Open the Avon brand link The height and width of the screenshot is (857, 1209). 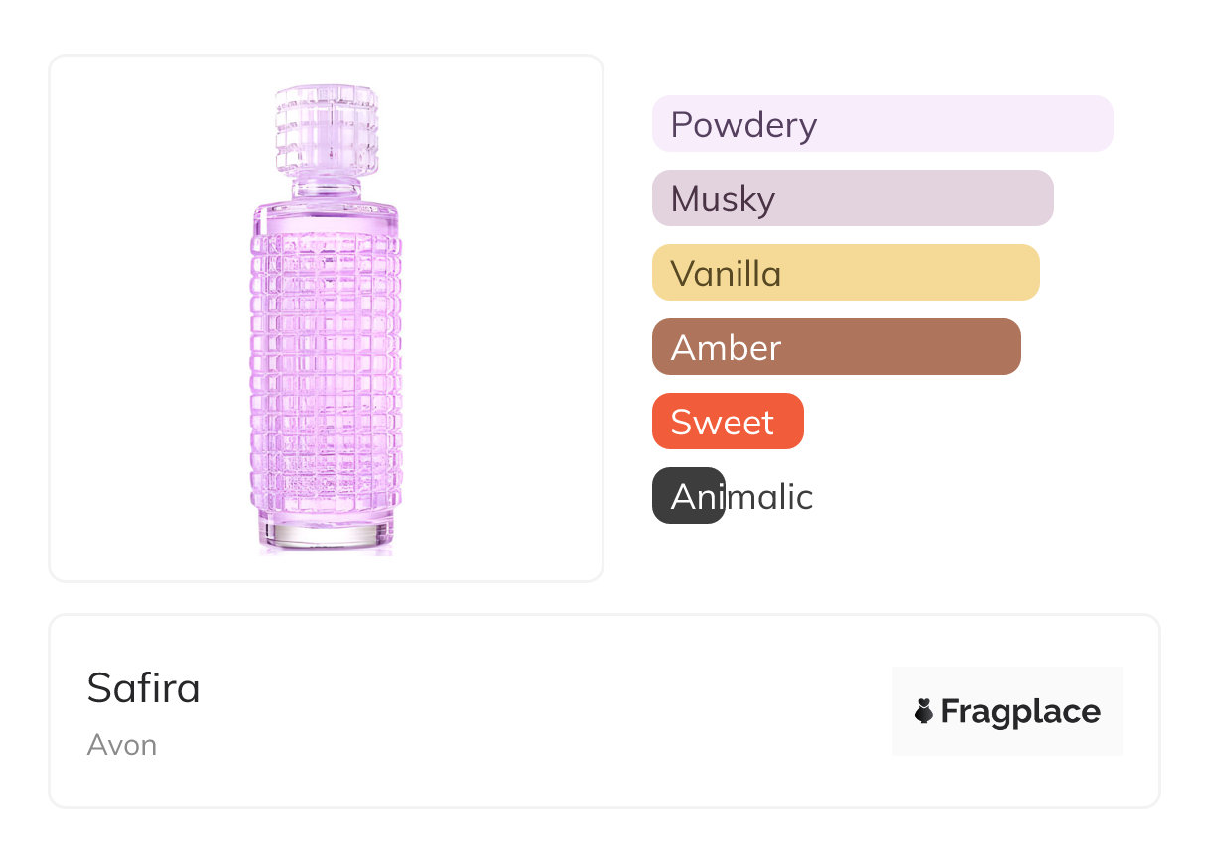click(122, 745)
